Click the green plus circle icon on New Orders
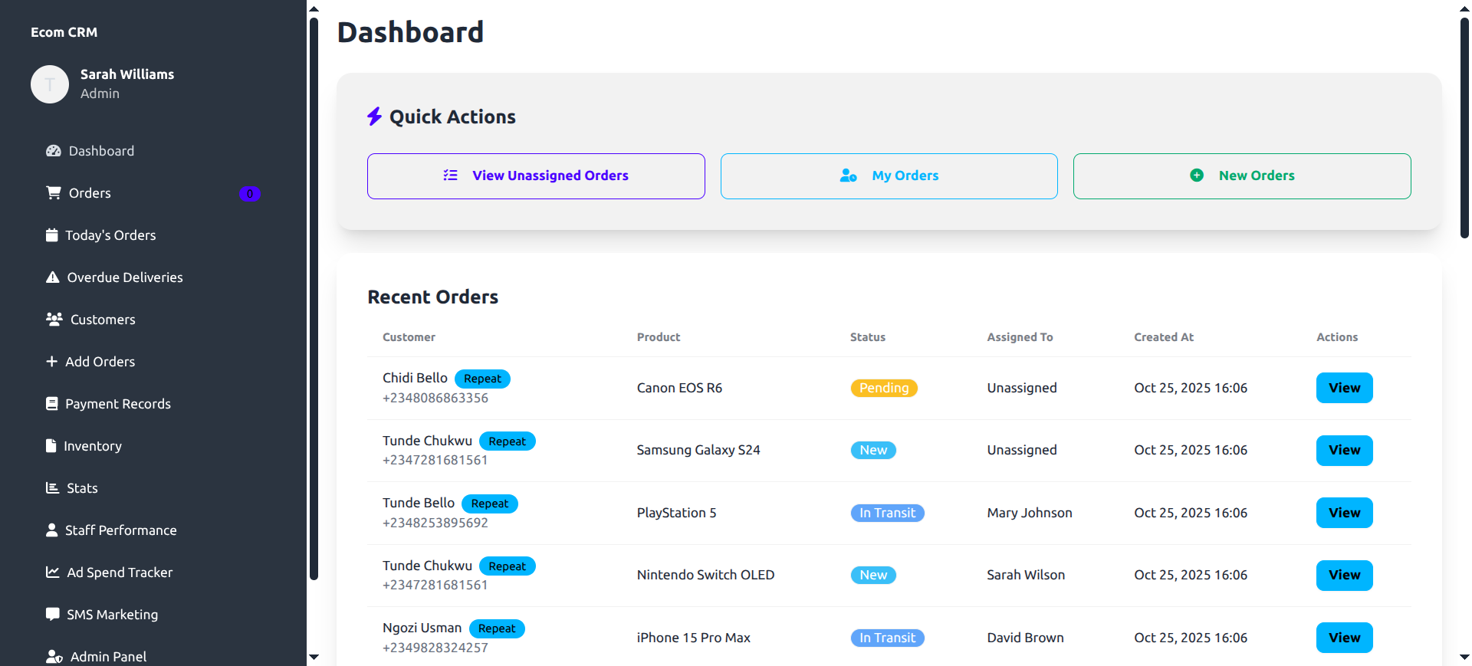Screen dimensions: 1472x666 tap(1196, 176)
